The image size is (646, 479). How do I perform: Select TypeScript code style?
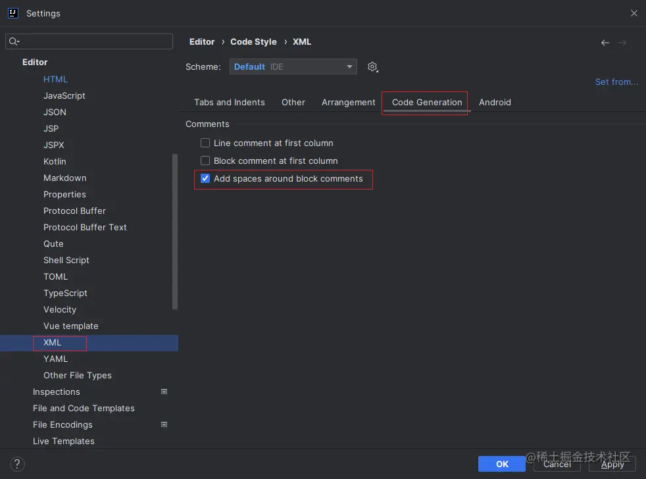[x=66, y=293]
